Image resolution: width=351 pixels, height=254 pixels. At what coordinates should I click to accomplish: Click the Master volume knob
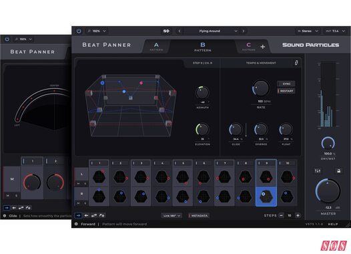click(x=328, y=190)
